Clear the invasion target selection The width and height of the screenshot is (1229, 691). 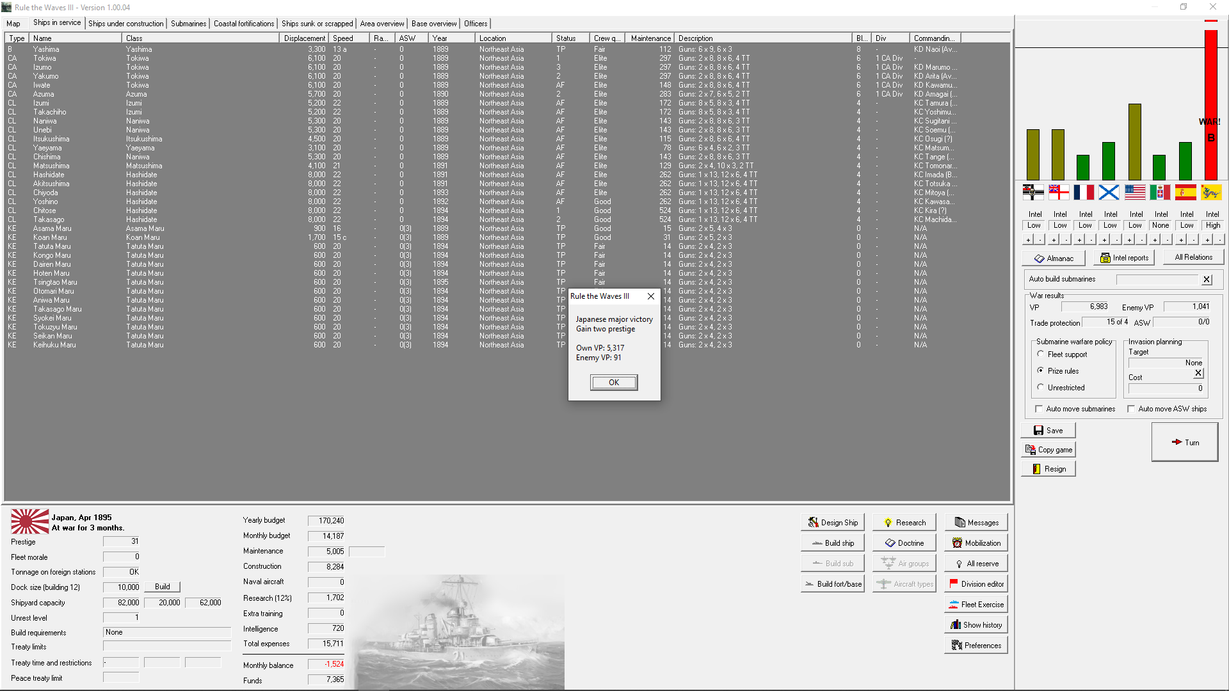1198,373
